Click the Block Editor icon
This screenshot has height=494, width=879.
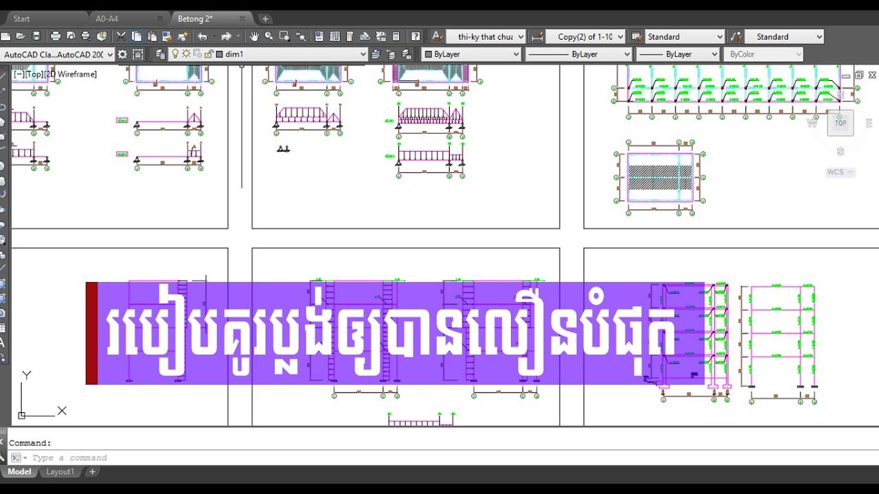(183, 36)
